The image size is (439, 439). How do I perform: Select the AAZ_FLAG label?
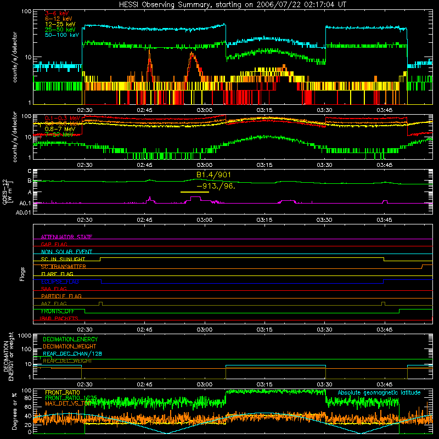tap(54, 303)
